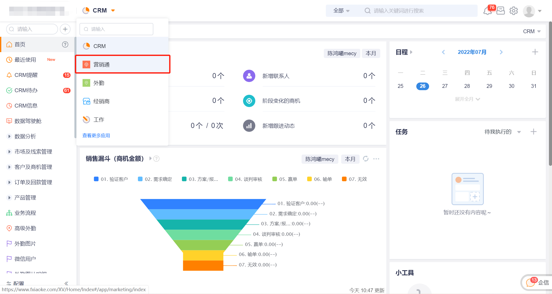552x294 pixels.
Task: Toggle the 05. 赢单 legend series
Action: pyautogui.click(x=285, y=179)
